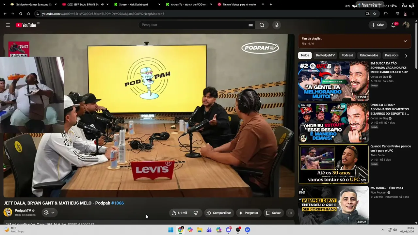This screenshot has width=418, height=235.
Task: Go back in the browser
Action: (x=5, y=14)
